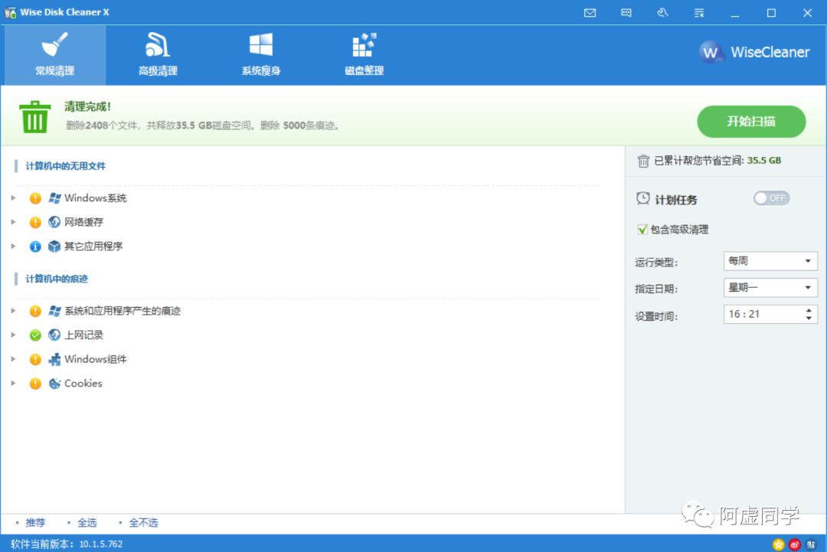Viewport: 827px width, 552px height.
Task: Click the clock icon beside 计划任务
Action: click(x=643, y=199)
